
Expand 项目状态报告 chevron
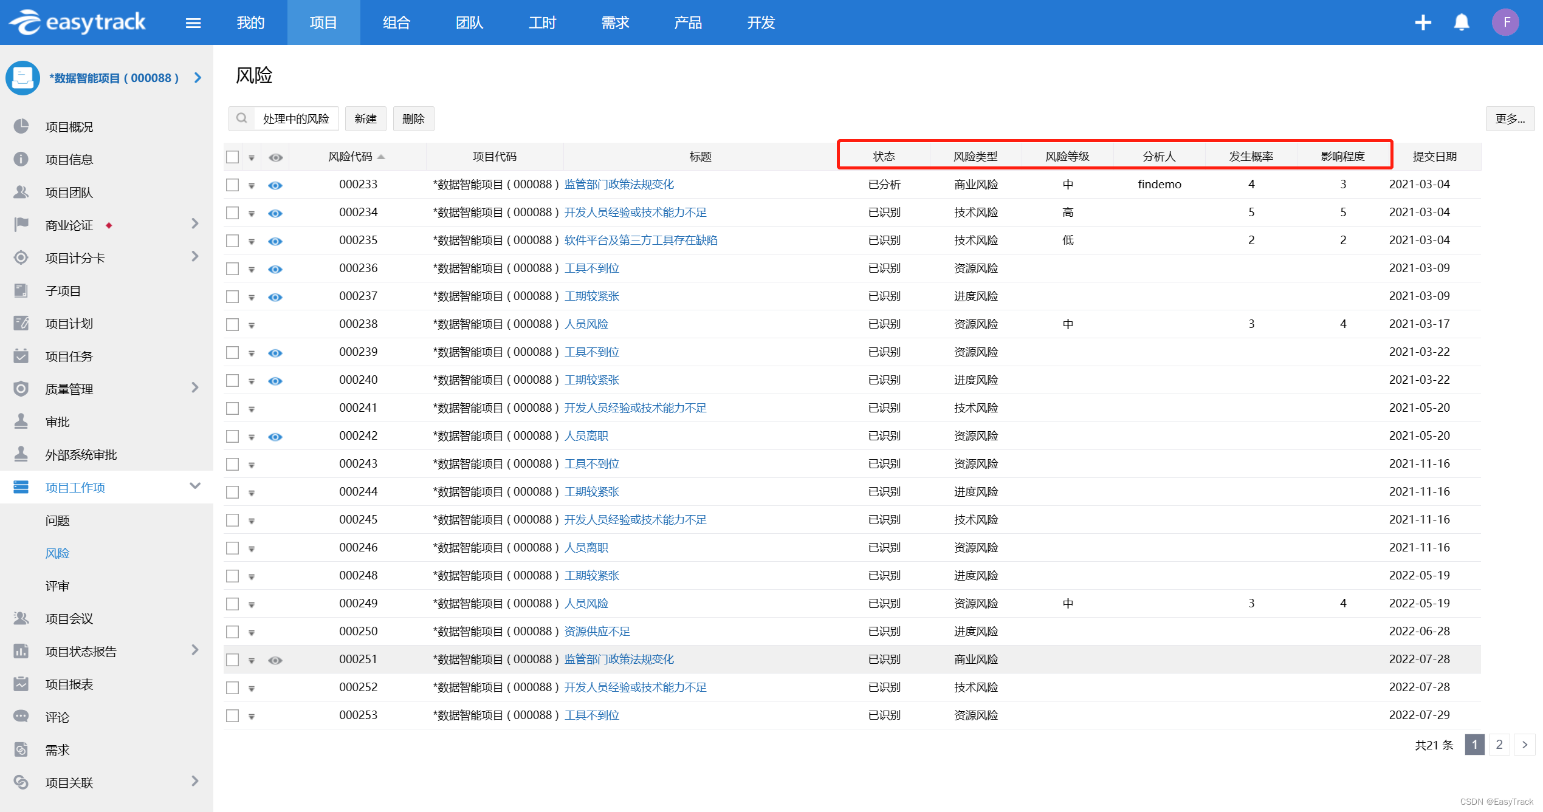pyautogui.click(x=195, y=650)
